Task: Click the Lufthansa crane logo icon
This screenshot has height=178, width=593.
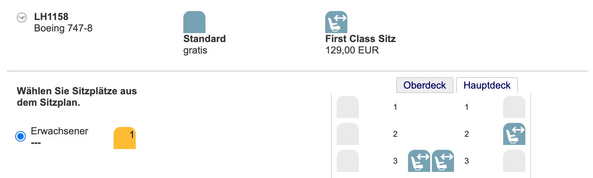Action: (x=21, y=18)
